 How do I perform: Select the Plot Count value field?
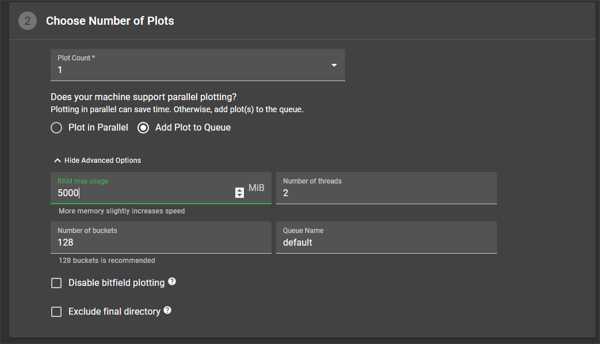tap(190, 70)
